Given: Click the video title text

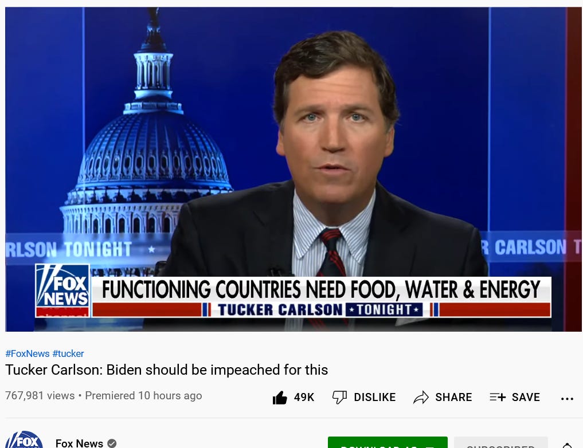Looking at the screenshot, I should point(167,370).
